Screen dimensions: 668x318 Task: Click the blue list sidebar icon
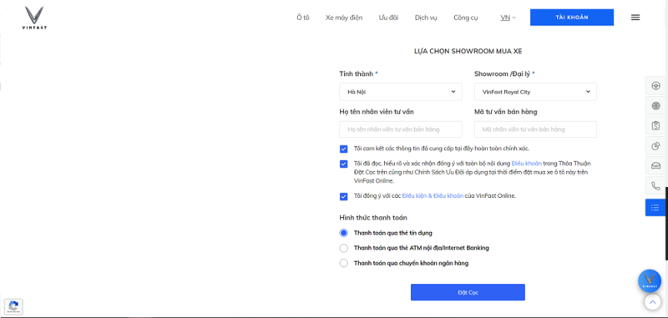[655, 207]
